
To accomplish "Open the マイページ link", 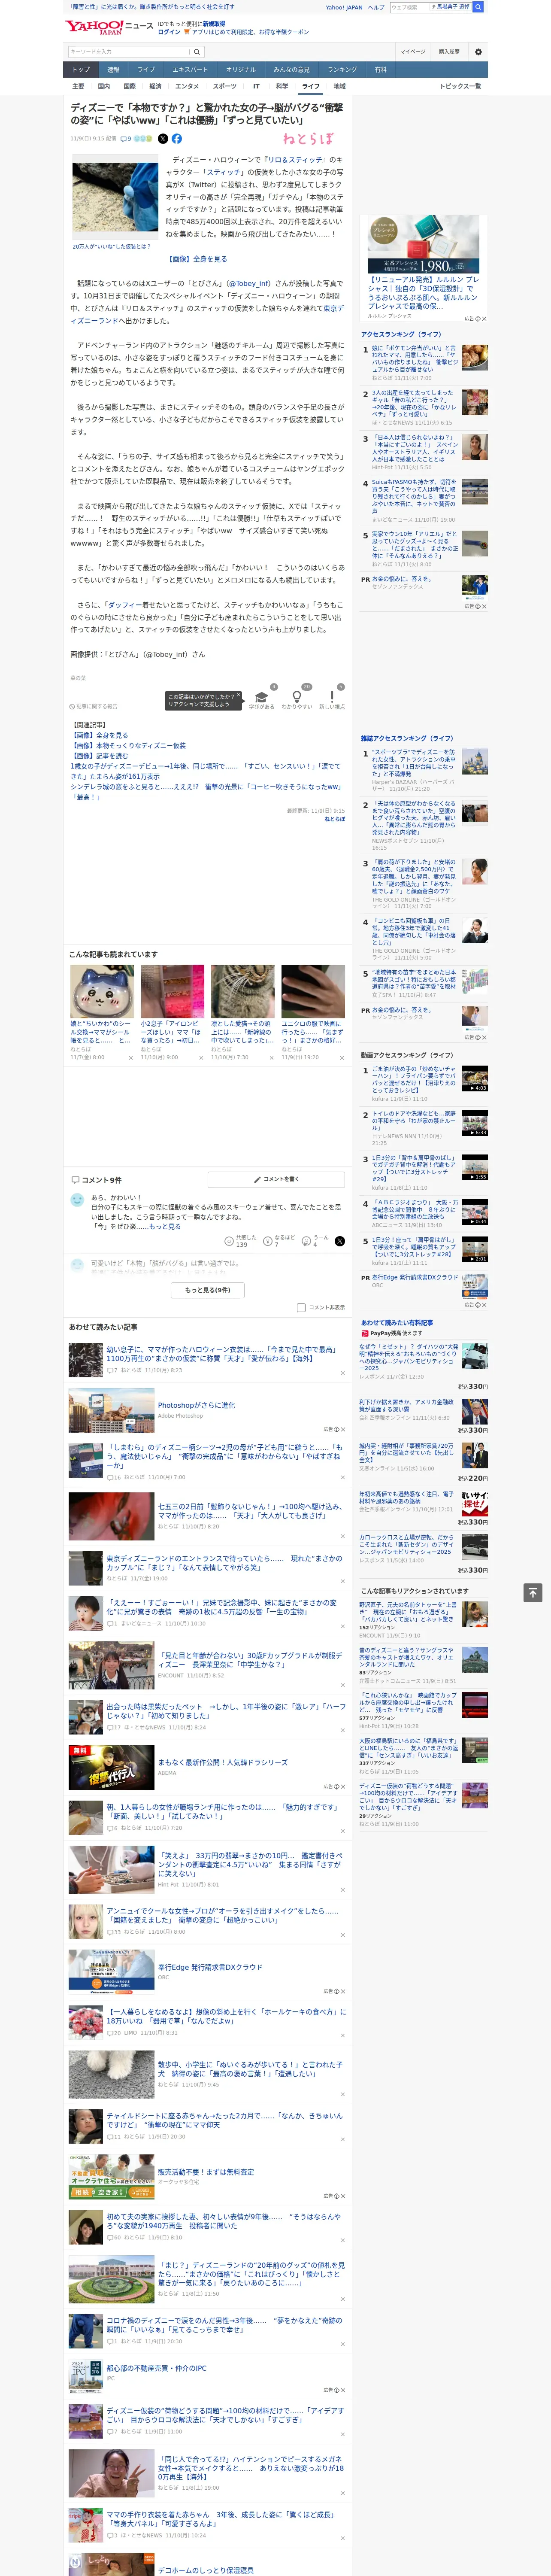I will point(412,51).
